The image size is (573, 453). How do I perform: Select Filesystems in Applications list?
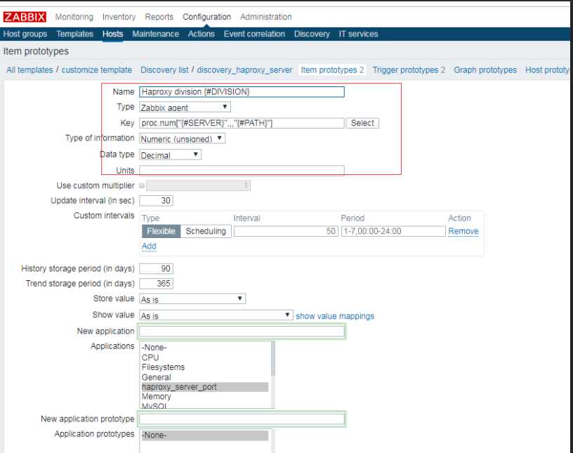205,367
